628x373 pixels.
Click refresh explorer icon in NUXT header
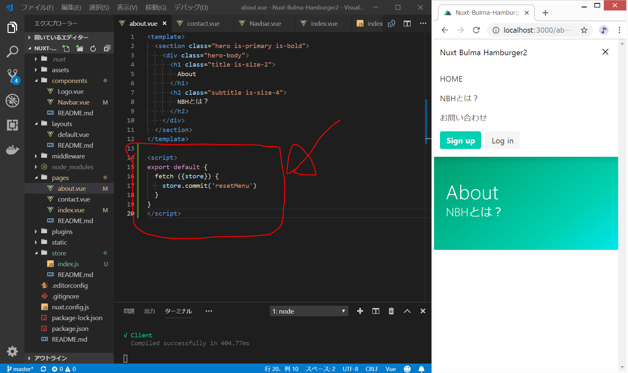[93, 48]
